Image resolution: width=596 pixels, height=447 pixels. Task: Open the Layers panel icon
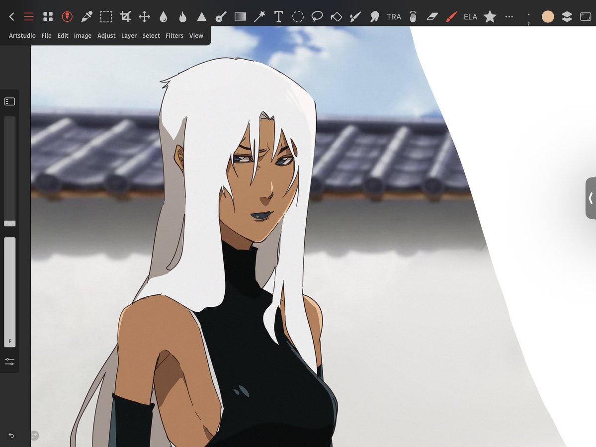(567, 17)
